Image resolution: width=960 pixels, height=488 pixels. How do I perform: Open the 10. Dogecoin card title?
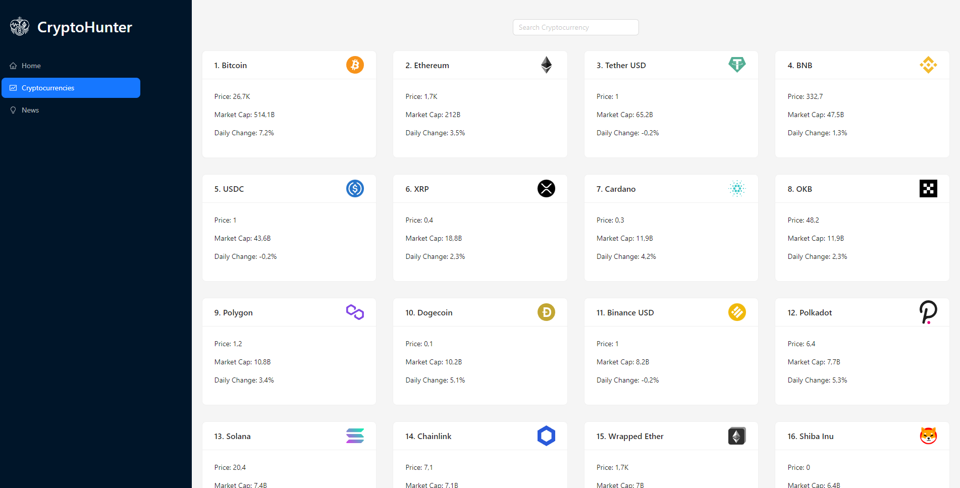[429, 312]
